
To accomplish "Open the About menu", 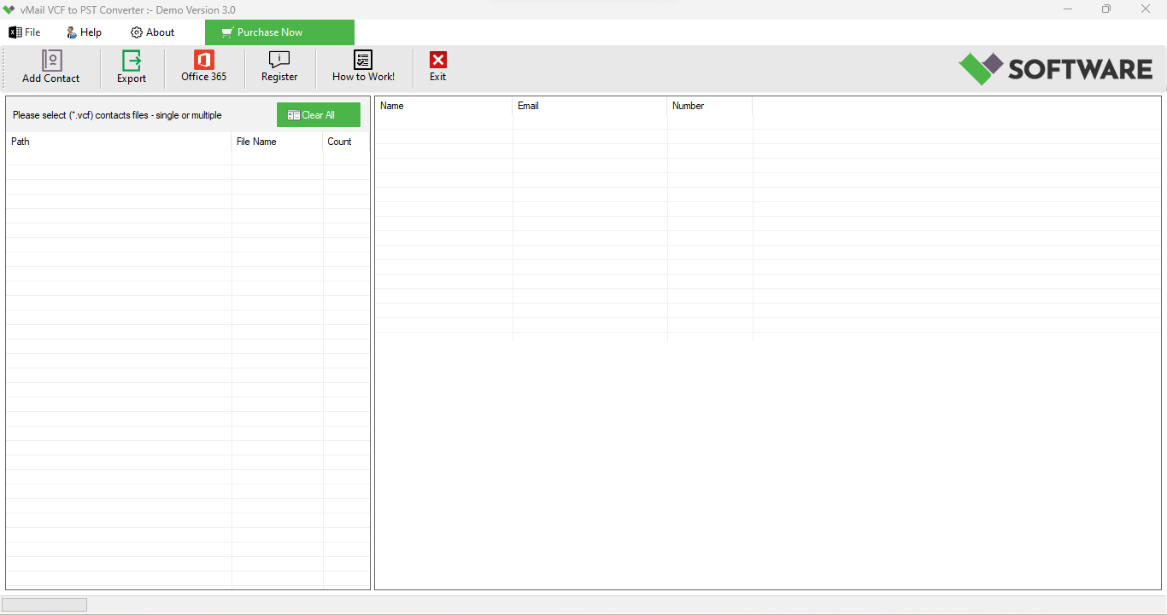I will pyautogui.click(x=153, y=32).
